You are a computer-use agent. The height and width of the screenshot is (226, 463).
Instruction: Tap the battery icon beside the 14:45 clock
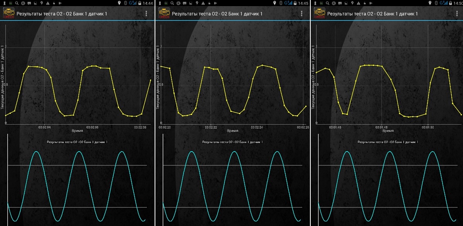point(295,3)
